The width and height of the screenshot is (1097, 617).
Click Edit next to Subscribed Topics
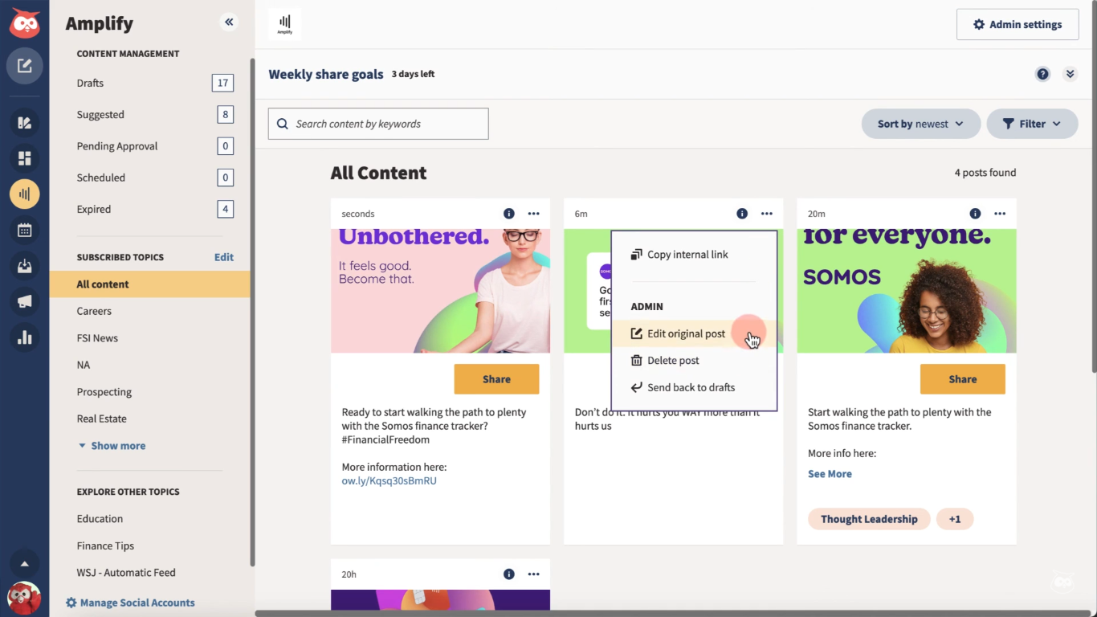(x=224, y=257)
